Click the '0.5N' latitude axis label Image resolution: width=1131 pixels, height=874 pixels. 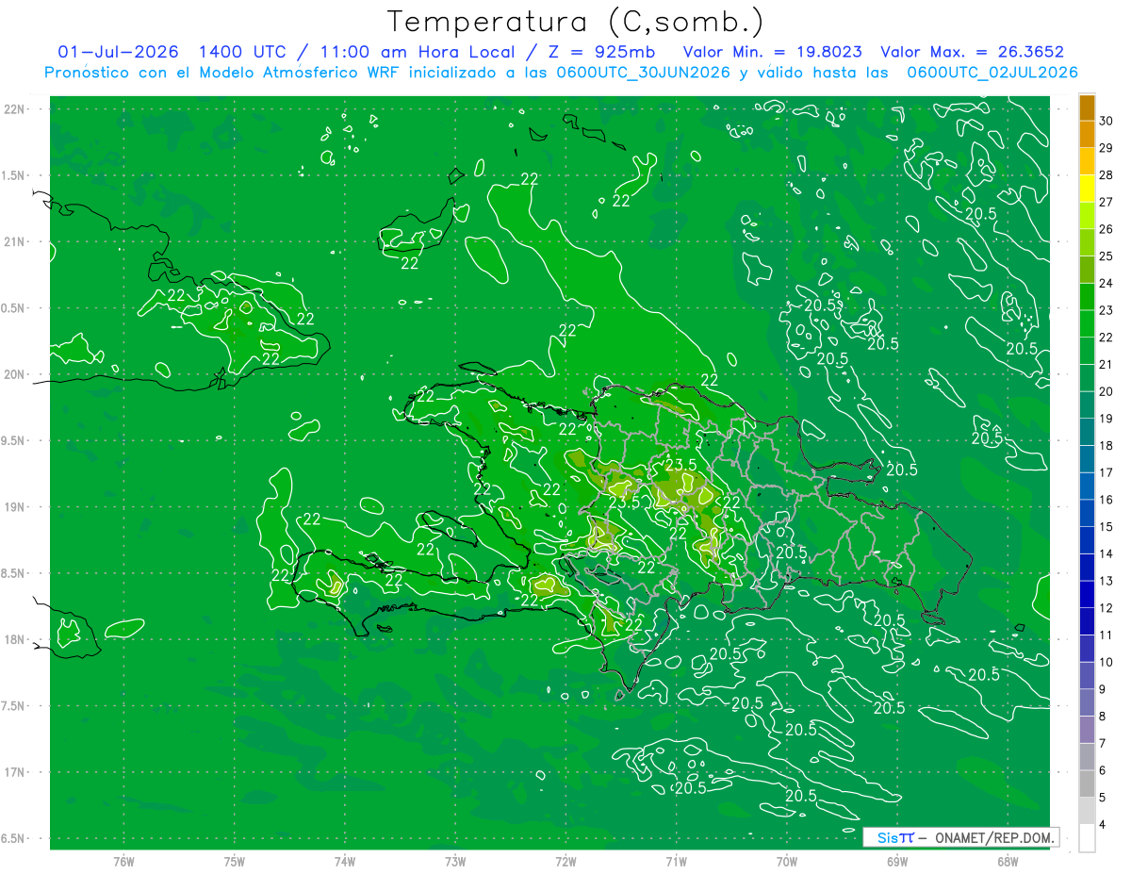13,308
